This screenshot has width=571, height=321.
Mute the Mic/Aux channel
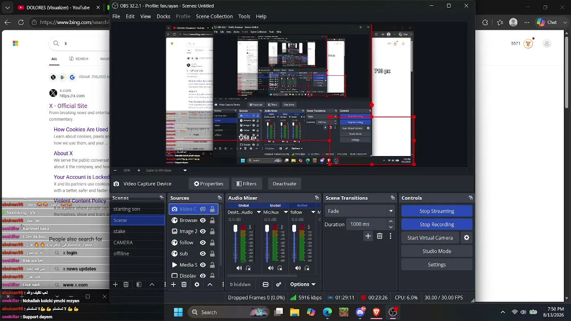271,268
